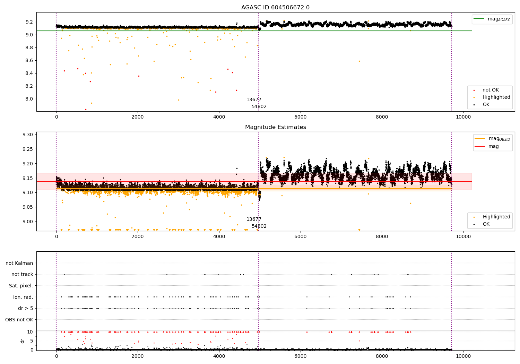
Task: Click the rotated 'dr' y-axis label
Action: coord(23,341)
